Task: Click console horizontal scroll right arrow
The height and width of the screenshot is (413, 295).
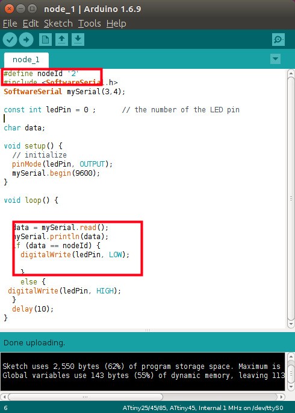Action: [x=281, y=397]
